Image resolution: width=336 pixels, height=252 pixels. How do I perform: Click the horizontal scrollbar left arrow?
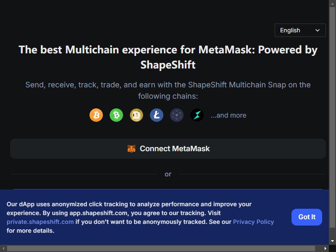pyautogui.click(x=3, y=249)
